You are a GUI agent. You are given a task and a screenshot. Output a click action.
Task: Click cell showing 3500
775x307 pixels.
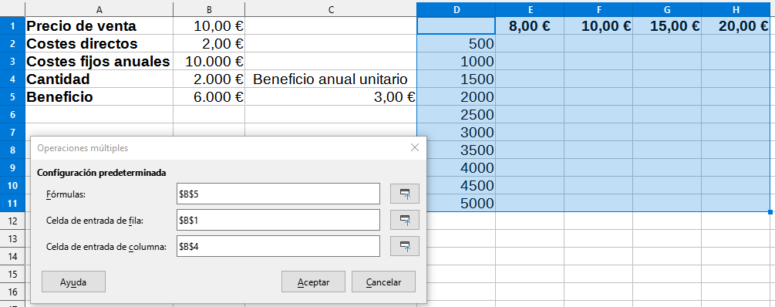pos(460,150)
